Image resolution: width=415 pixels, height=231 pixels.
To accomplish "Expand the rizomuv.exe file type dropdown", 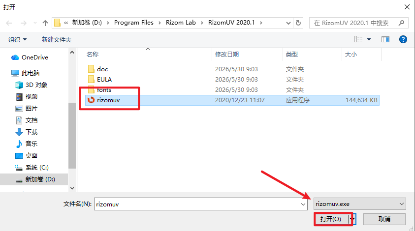I will point(360,204).
